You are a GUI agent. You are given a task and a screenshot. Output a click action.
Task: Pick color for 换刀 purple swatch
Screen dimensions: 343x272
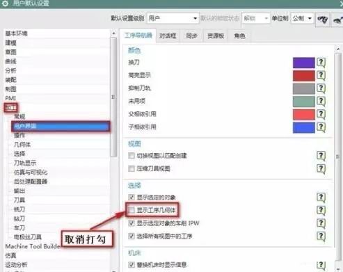[x=304, y=63]
